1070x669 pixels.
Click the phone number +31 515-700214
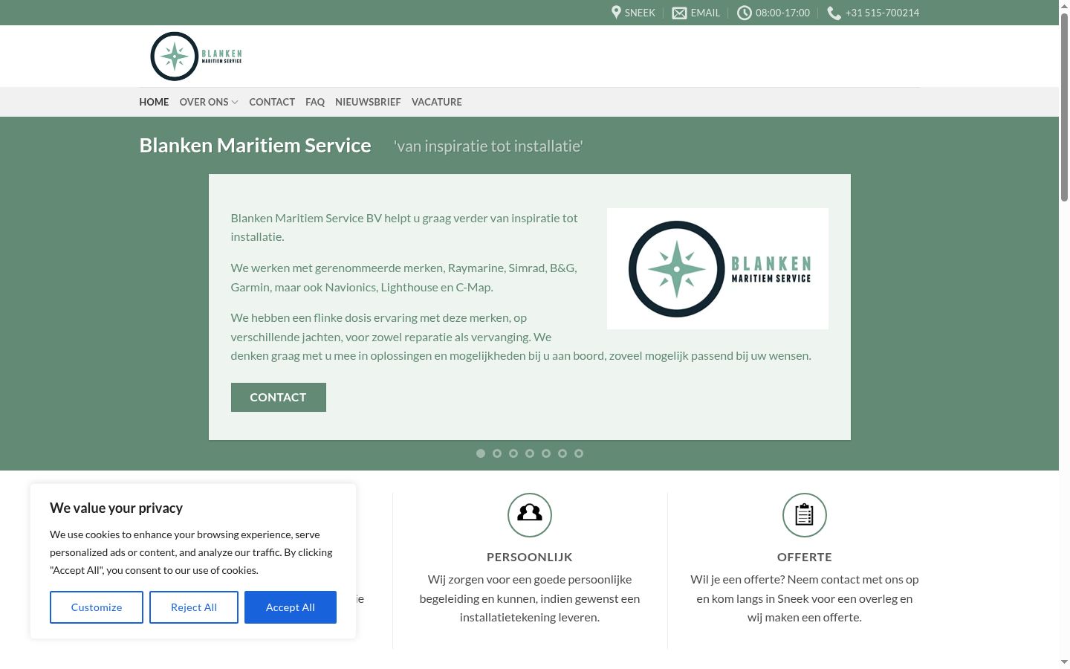pyautogui.click(x=882, y=13)
